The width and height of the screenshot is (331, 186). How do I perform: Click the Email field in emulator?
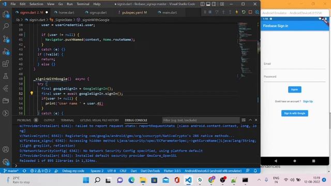pyautogui.click(x=294, y=64)
